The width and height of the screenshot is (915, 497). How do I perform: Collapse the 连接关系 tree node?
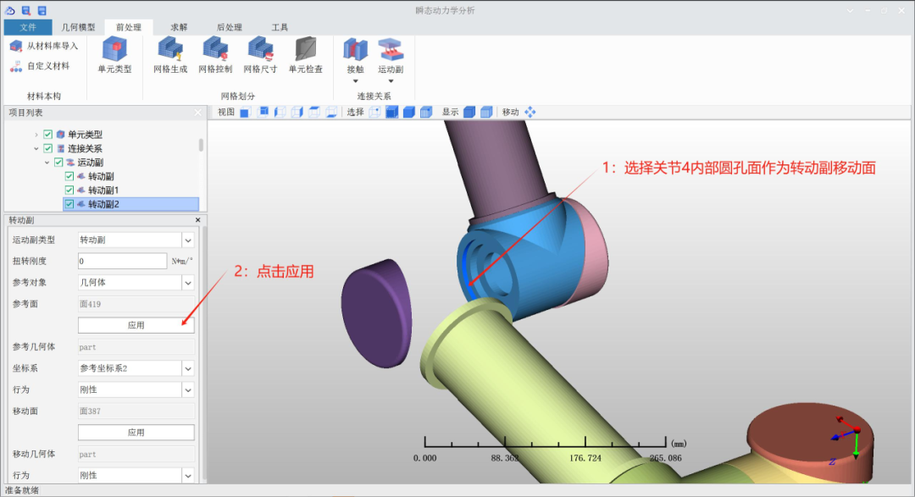[36, 149]
